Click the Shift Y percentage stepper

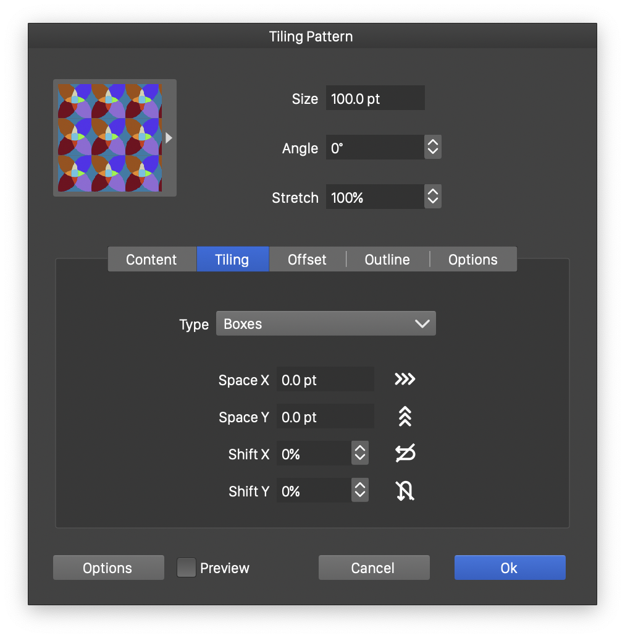(x=359, y=491)
